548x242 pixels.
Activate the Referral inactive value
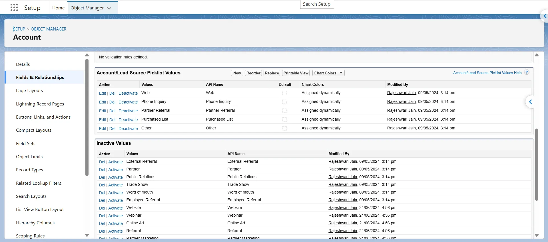pos(115,231)
